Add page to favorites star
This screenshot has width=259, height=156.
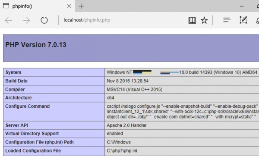tap(204, 20)
